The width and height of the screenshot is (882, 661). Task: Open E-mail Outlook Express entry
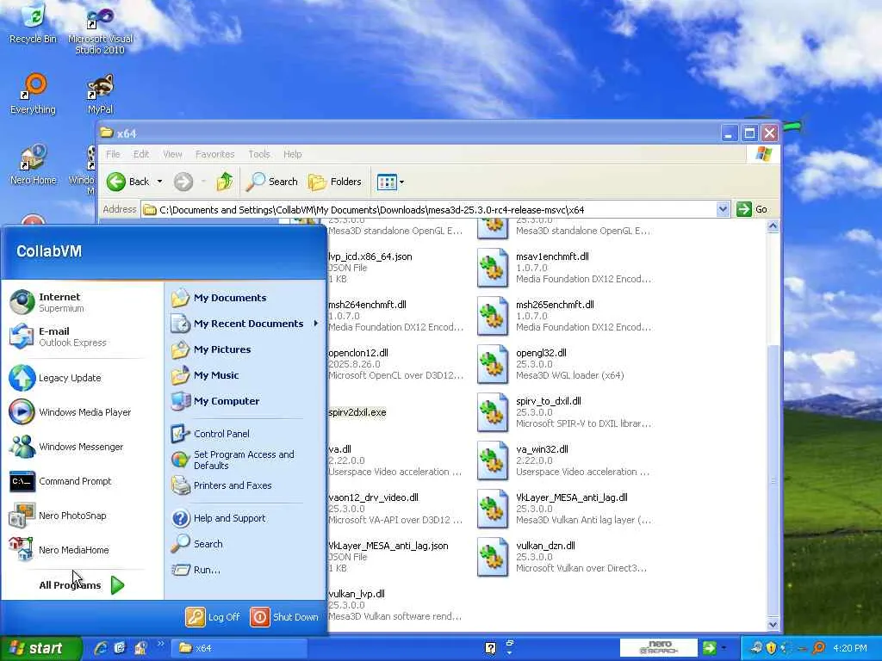(82, 337)
